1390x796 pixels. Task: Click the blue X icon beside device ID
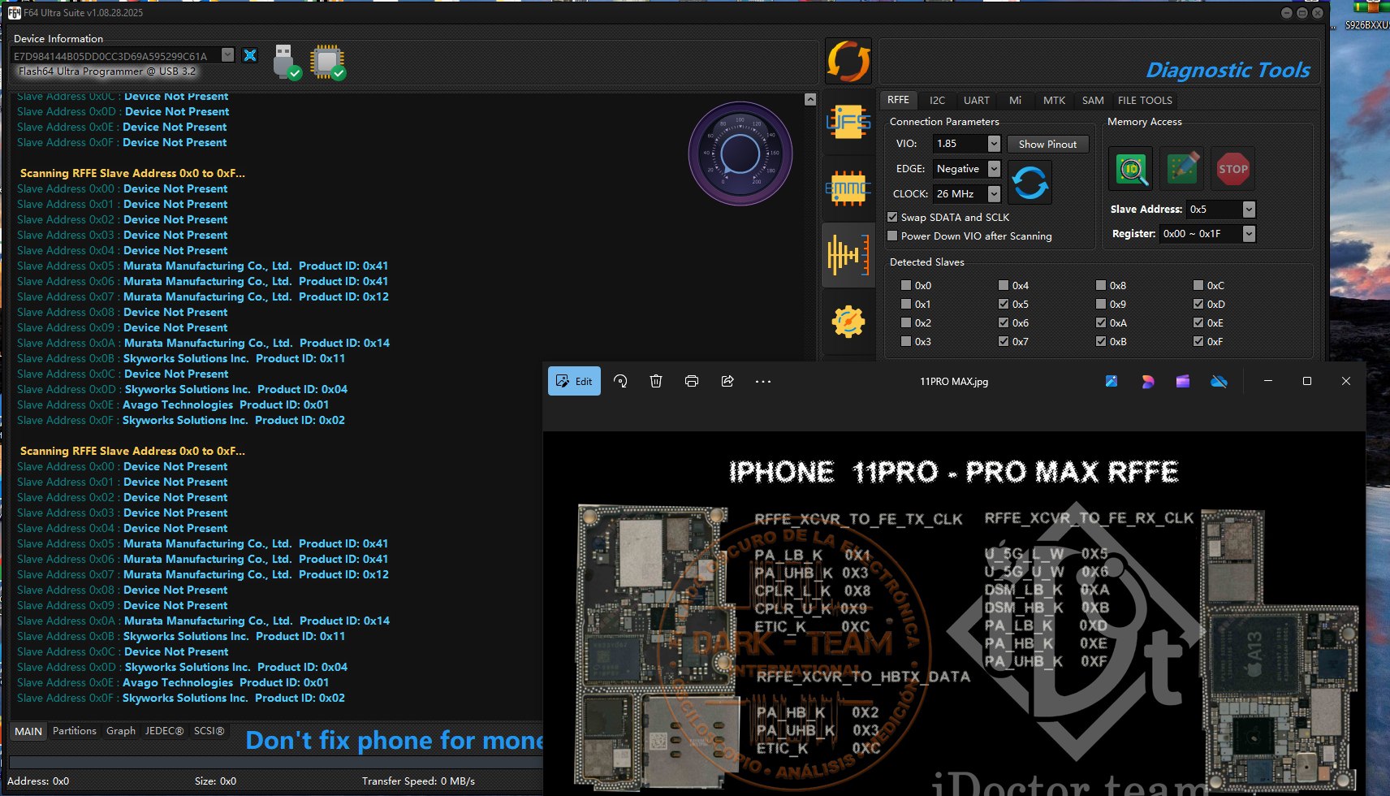pyautogui.click(x=250, y=55)
